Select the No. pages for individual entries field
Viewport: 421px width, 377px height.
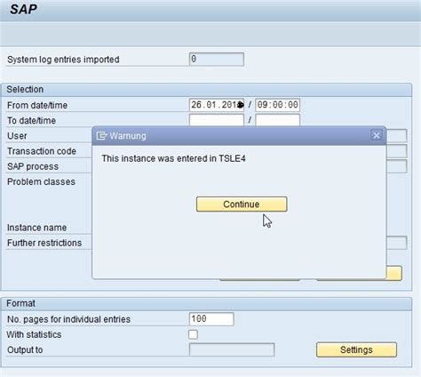coord(211,319)
